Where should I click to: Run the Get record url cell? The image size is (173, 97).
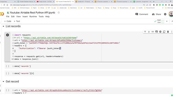pos(8,90)
